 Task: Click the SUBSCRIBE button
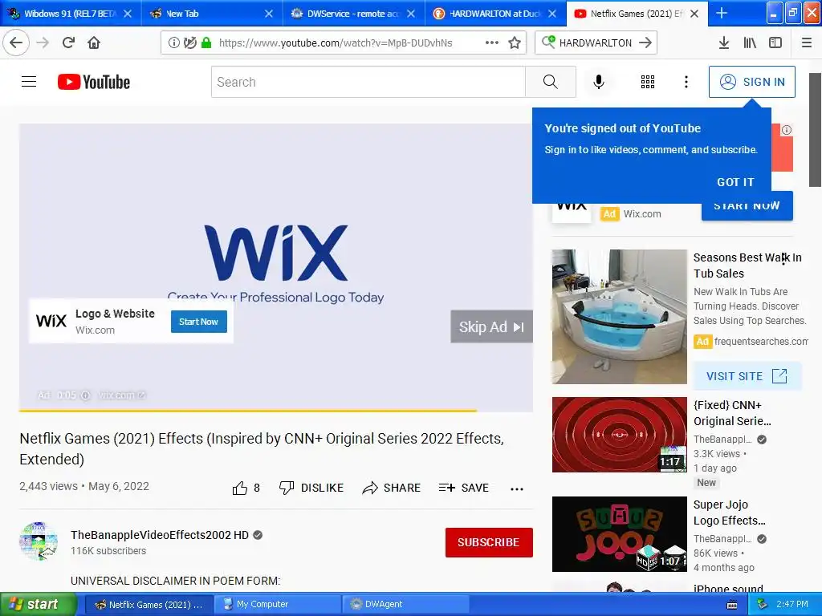(x=489, y=542)
